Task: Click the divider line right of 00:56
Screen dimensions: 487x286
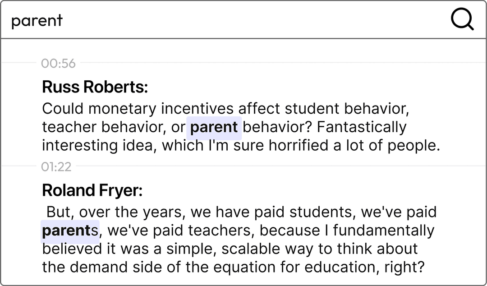Action: 282,63
